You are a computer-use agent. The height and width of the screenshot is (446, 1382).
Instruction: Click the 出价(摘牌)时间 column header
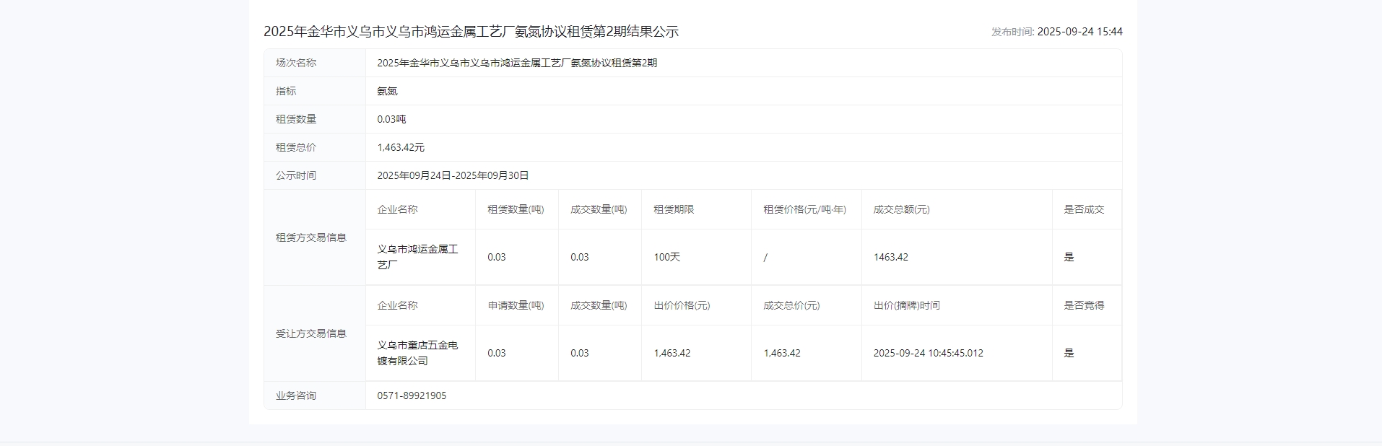pyautogui.click(x=906, y=305)
